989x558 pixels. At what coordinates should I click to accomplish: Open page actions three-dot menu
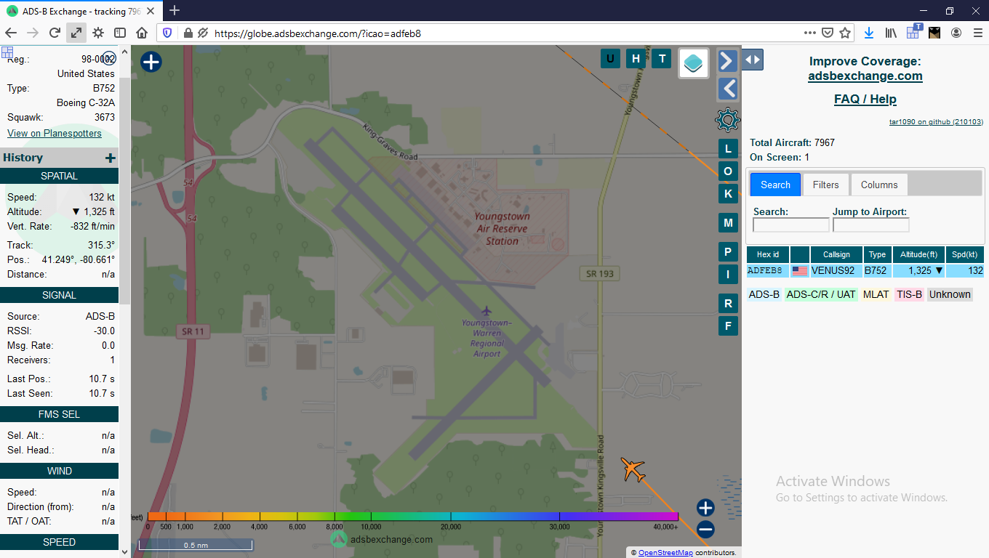(810, 33)
